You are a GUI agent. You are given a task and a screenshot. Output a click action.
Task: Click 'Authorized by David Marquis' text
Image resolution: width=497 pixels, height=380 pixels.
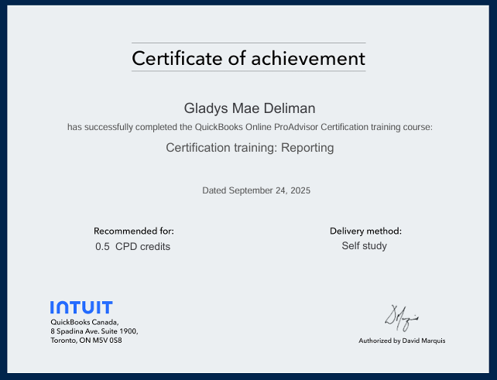tap(402, 341)
